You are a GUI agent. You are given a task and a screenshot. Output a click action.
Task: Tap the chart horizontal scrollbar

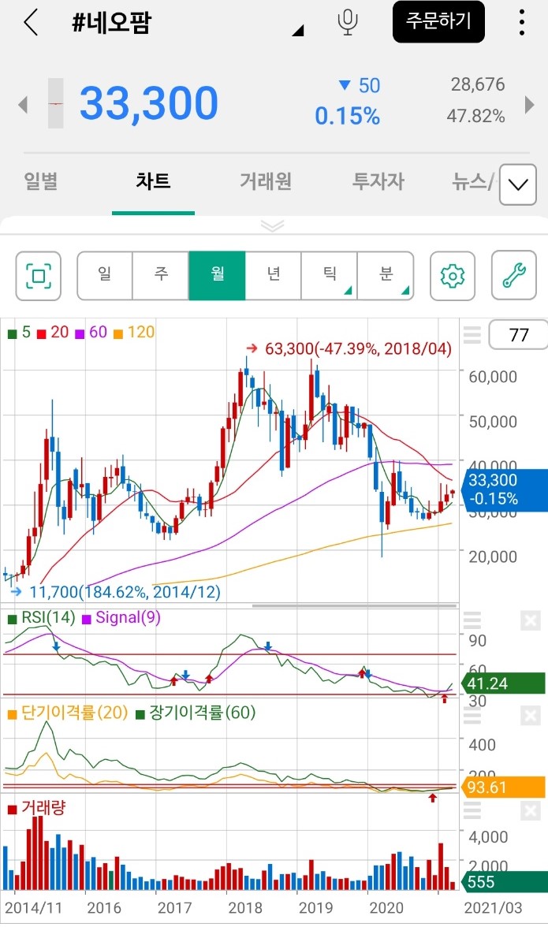(x=355, y=605)
